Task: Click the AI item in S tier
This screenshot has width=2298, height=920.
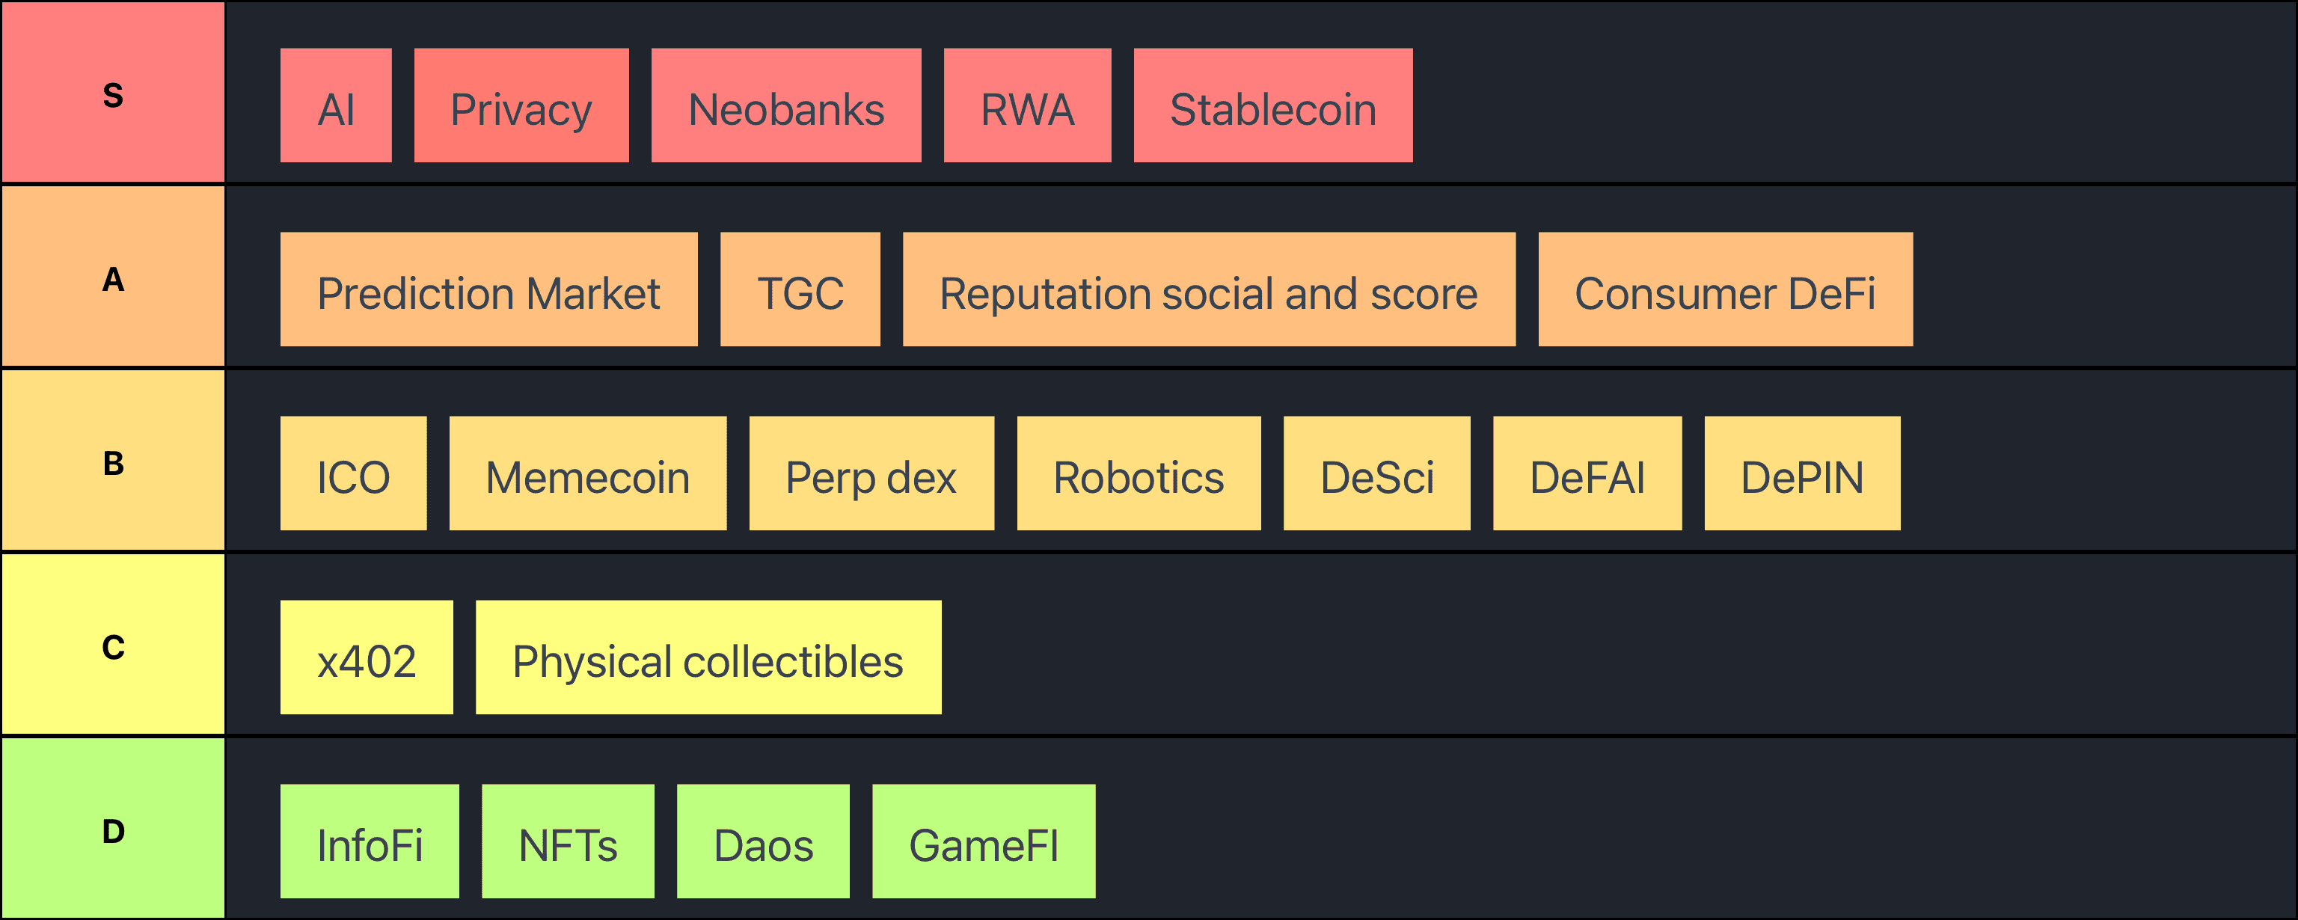Action: click(x=335, y=105)
